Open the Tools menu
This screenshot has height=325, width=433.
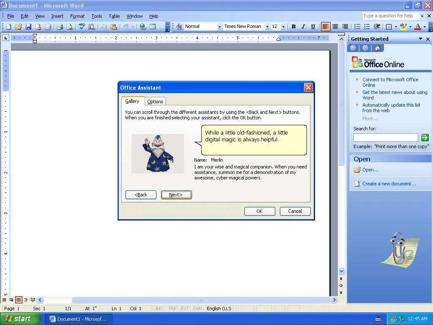[97, 16]
